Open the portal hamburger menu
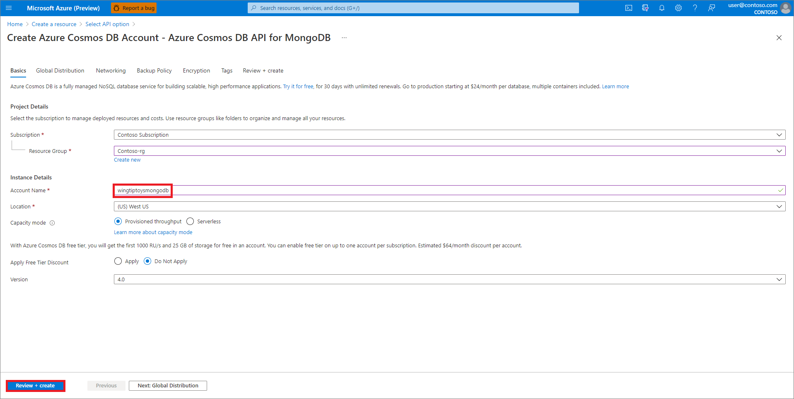 [x=9, y=8]
